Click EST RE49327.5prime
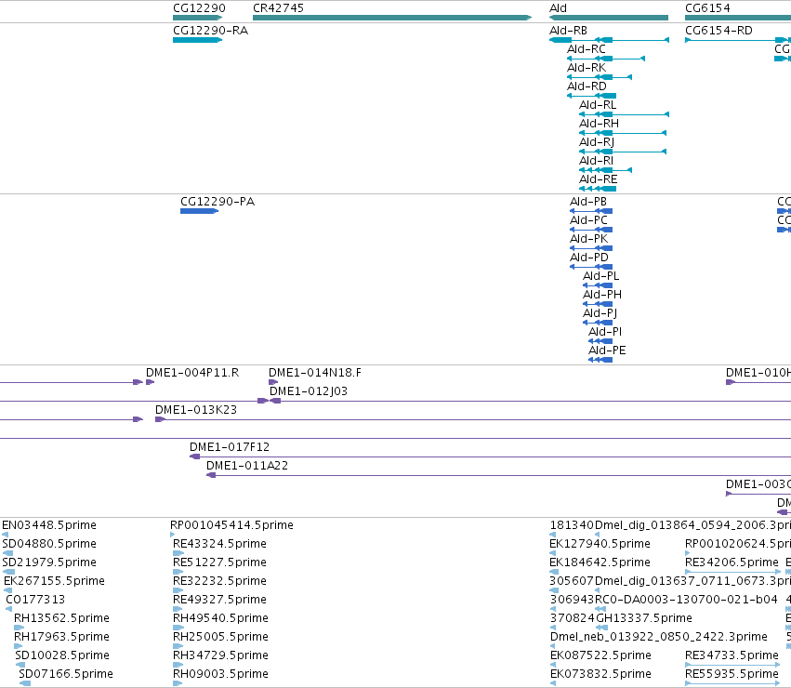The image size is (791, 688). pyautogui.click(x=219, y=600)
